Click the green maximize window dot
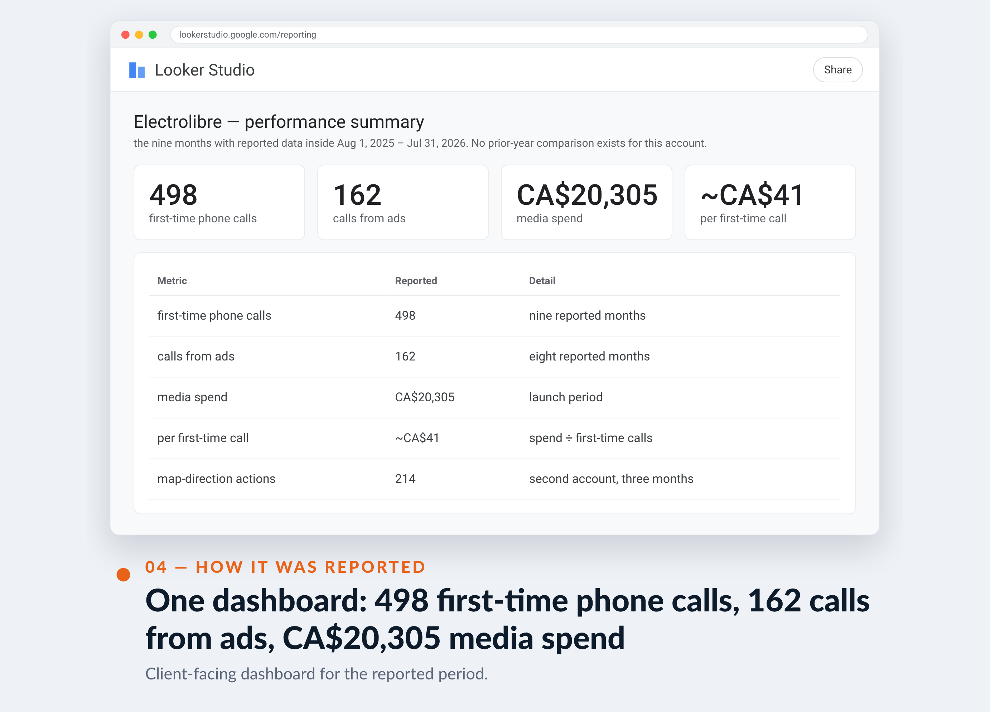The image size is (990, 712). tap(152, 34)
